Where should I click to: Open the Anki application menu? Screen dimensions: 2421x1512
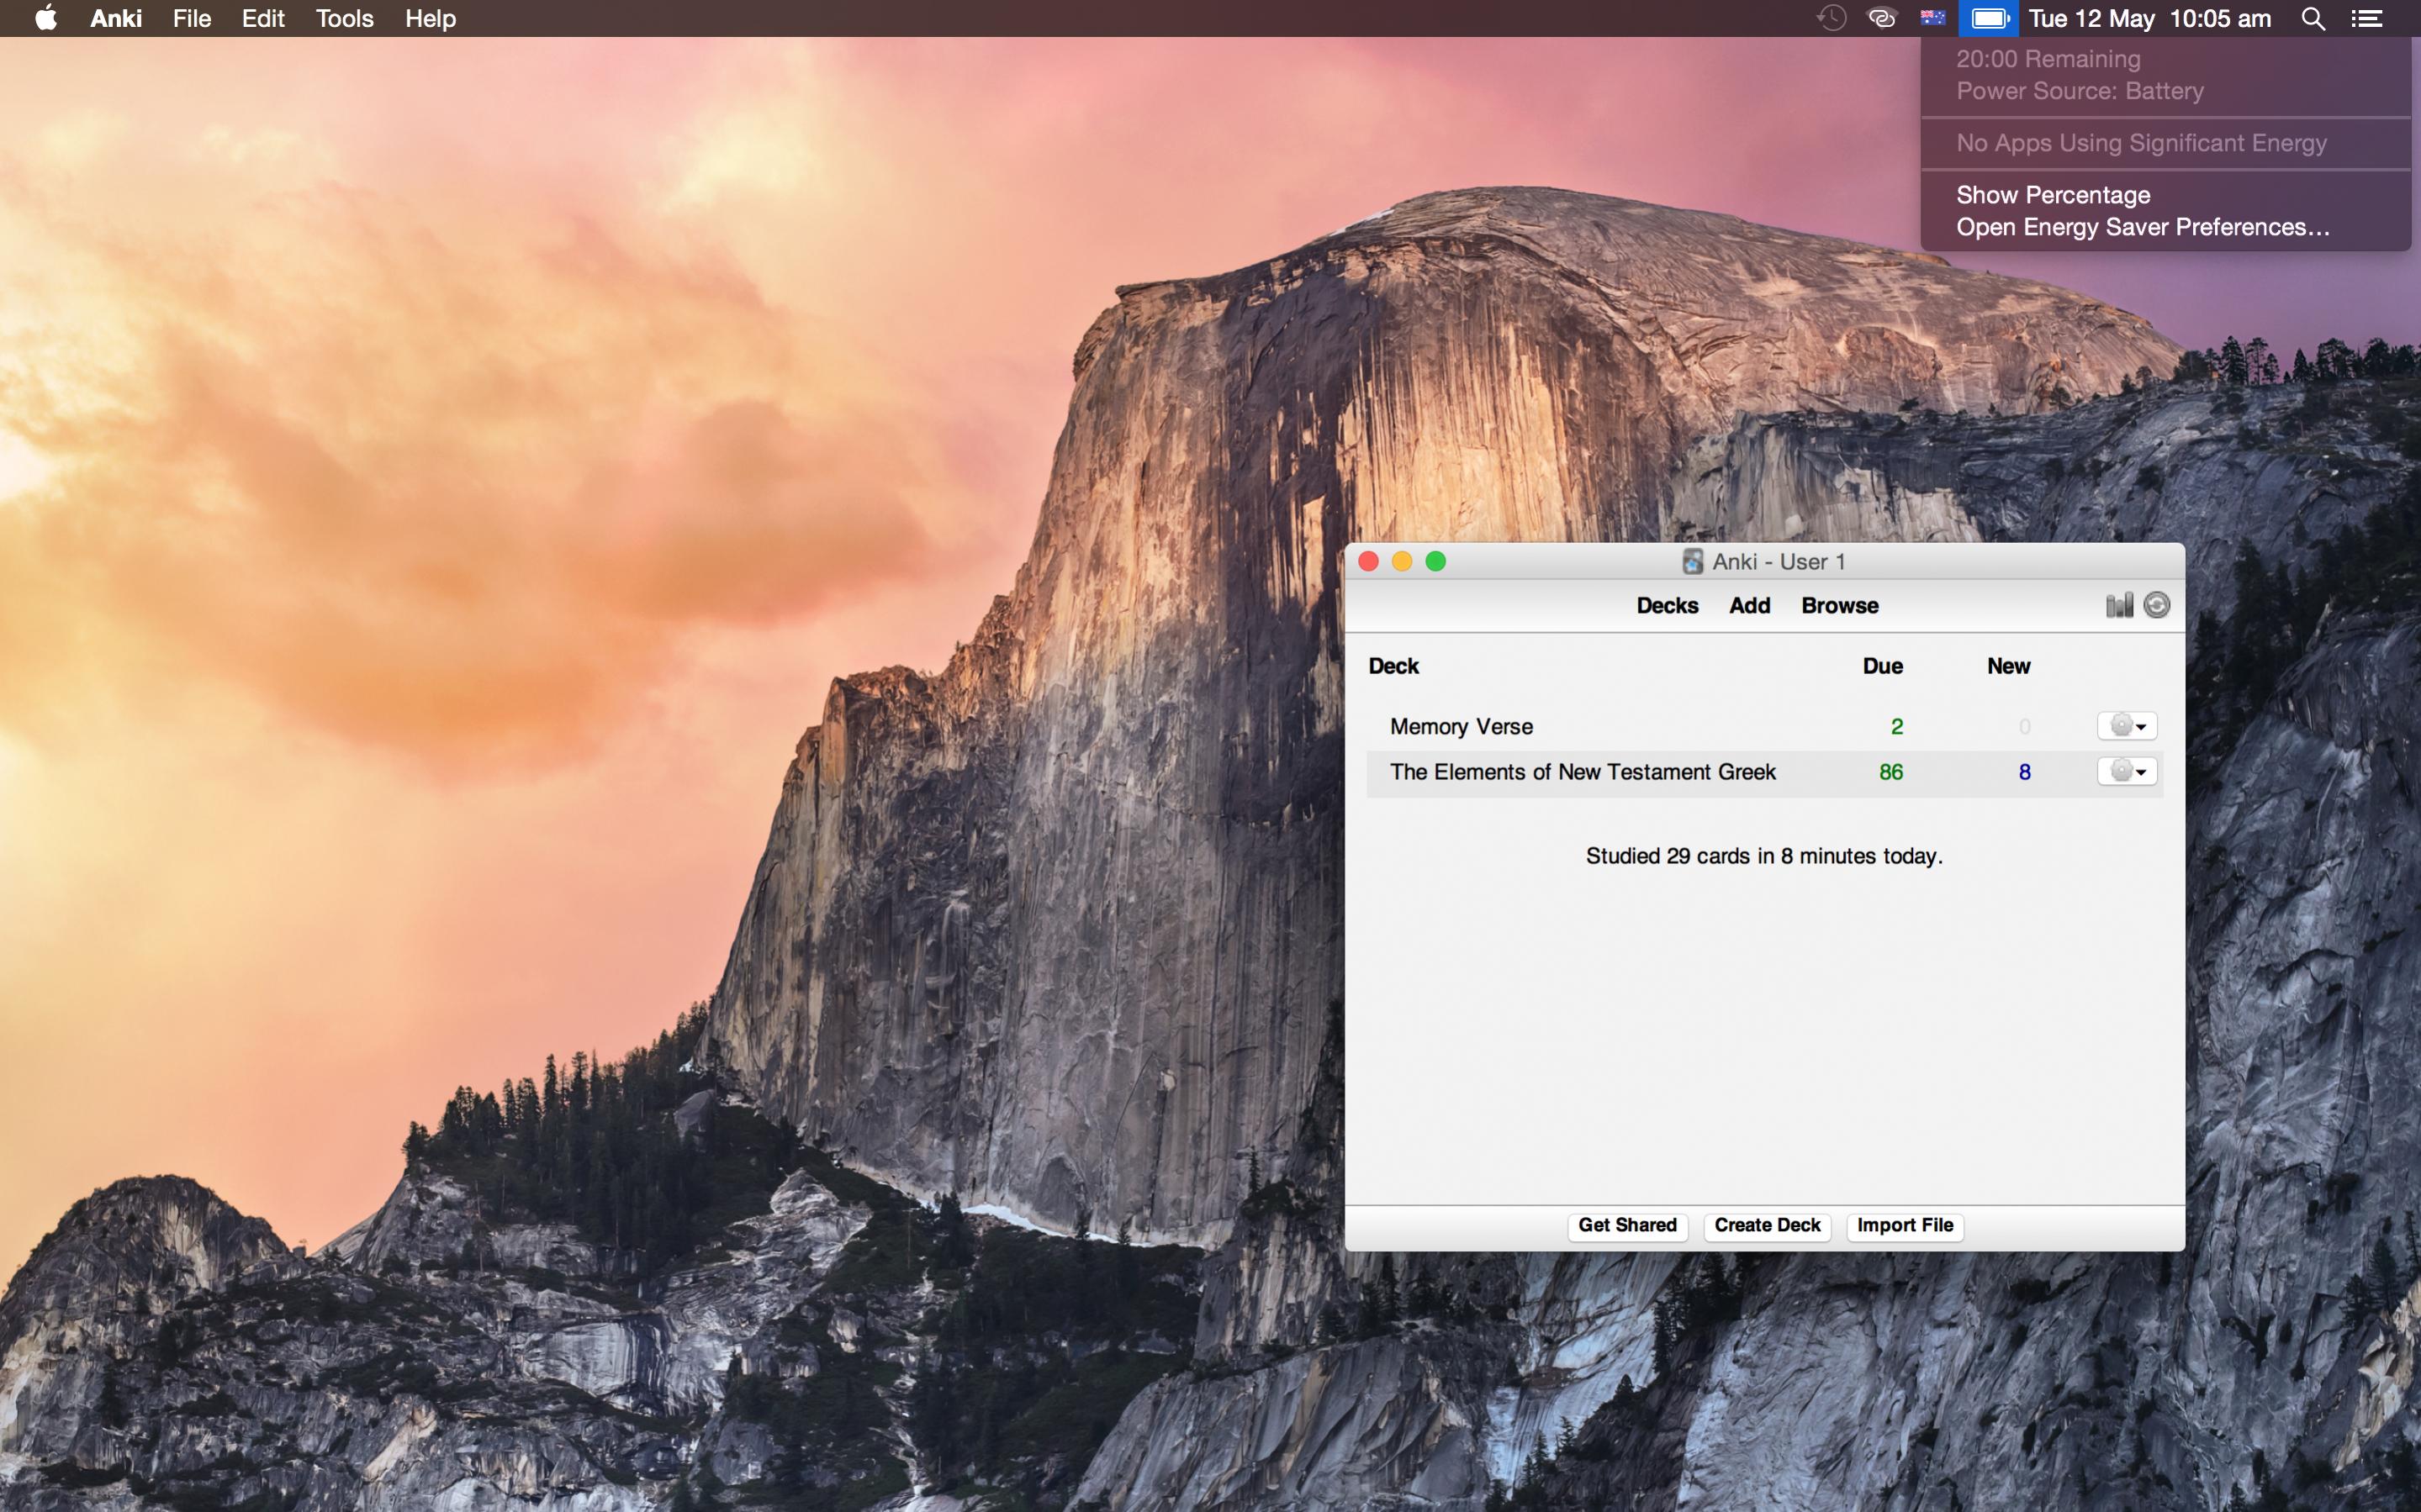coord(116,18)
